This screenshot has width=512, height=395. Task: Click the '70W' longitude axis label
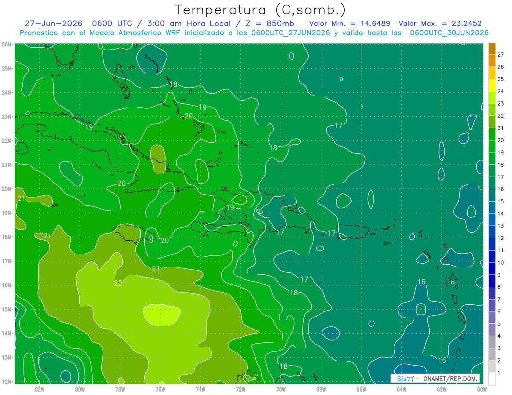coord(281,389)
